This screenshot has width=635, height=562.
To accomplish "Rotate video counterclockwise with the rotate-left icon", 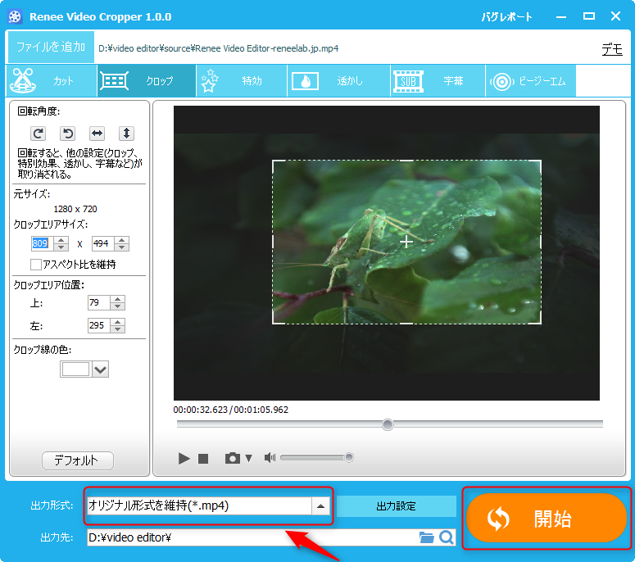I will [x=68, y=134].
